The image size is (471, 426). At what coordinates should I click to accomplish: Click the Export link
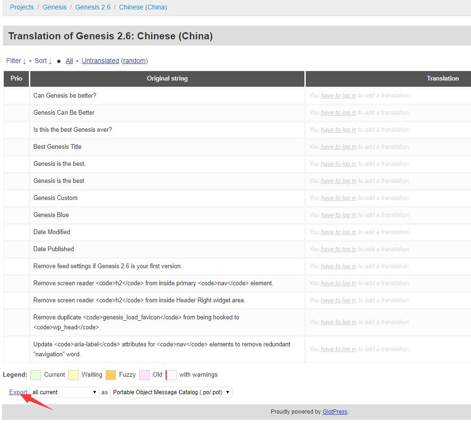pos(18,392)
